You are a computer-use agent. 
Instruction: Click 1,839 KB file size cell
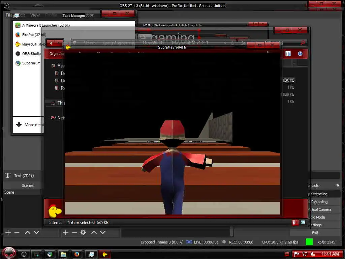pos(287,94)
